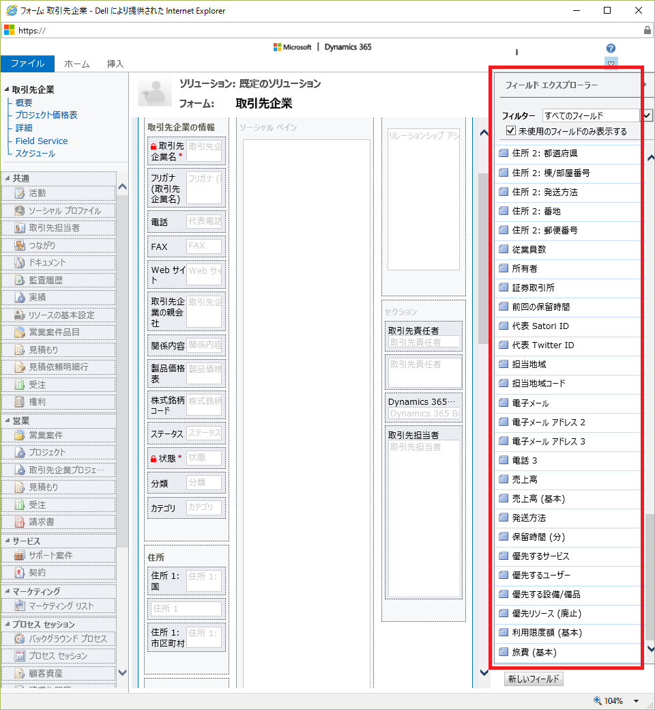Select the 旅費 (基本) field
This screenshot has width=655, height=710.
coord(568,652)
